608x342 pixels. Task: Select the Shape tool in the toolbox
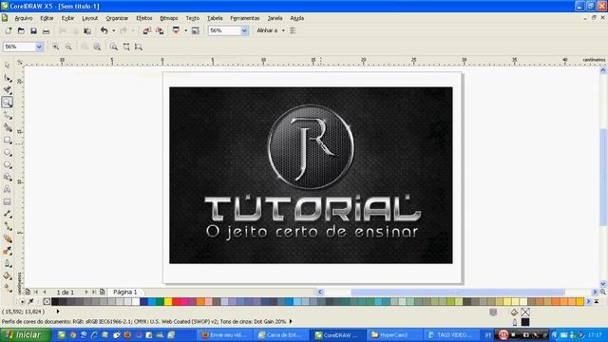coord(7,78)
